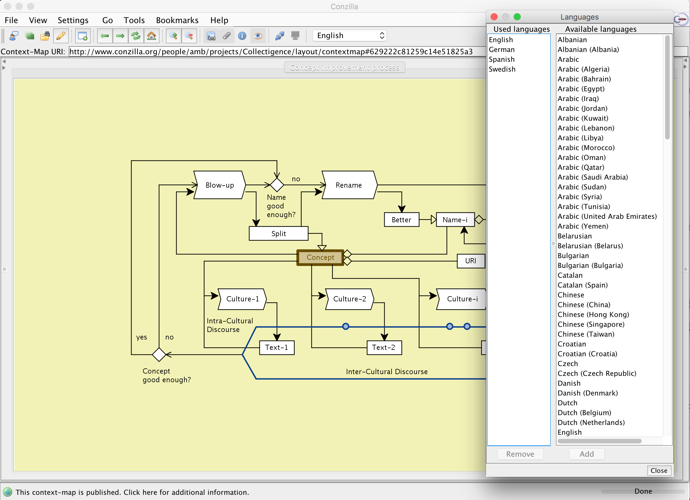This screenshot has width=690, height=500.
Task: Open the binoculars folder search icon
Action: 45,36
